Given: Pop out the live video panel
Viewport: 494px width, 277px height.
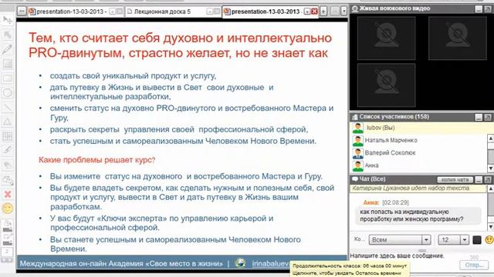Looking at the screenshot, I should [x=489, y=9].
